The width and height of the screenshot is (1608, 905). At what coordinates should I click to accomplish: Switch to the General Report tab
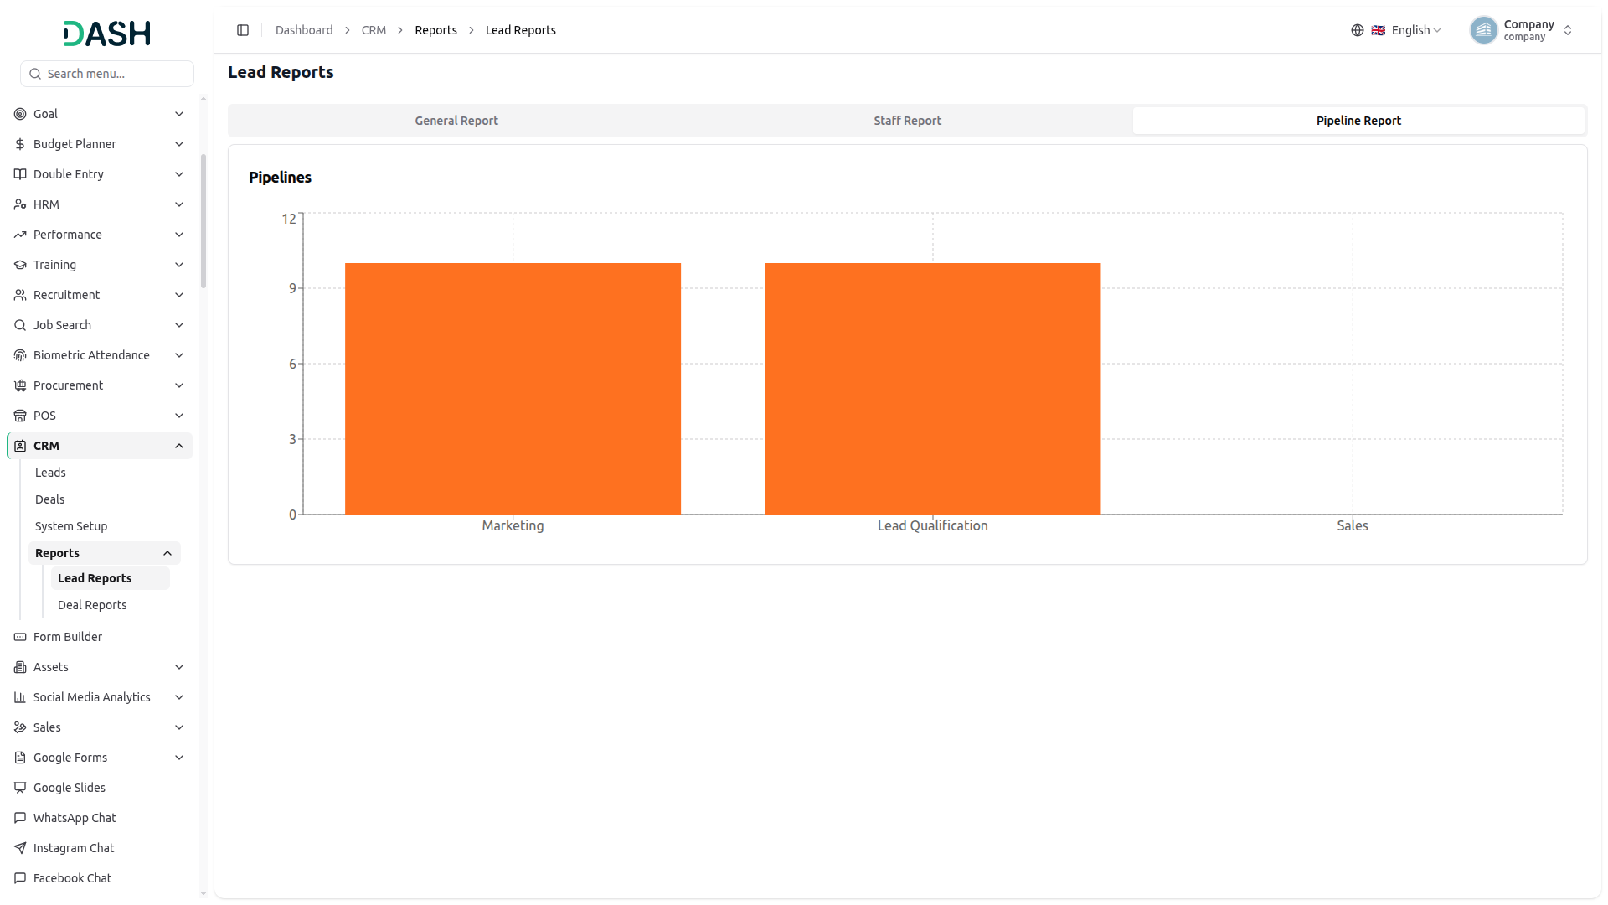(x=456, y=121)
